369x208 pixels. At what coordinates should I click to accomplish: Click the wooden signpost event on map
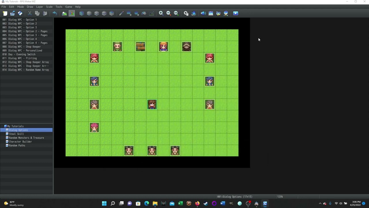pos(140,47)
